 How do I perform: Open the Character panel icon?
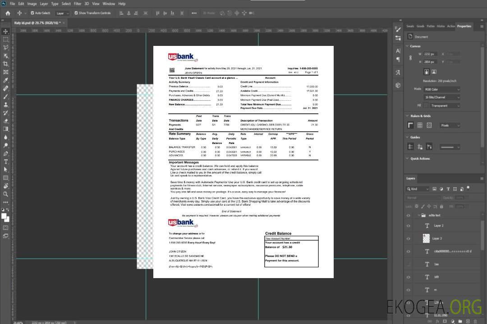coord(398,50)
